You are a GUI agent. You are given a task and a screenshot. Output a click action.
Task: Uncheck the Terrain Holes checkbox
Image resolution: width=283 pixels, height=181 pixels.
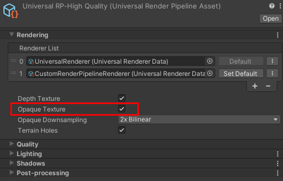tap(122, 130)
